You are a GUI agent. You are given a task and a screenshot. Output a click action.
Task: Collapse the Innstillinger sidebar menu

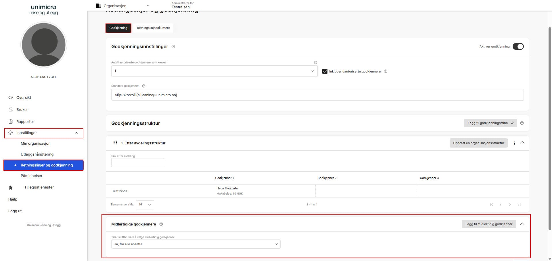click(76, 133)
